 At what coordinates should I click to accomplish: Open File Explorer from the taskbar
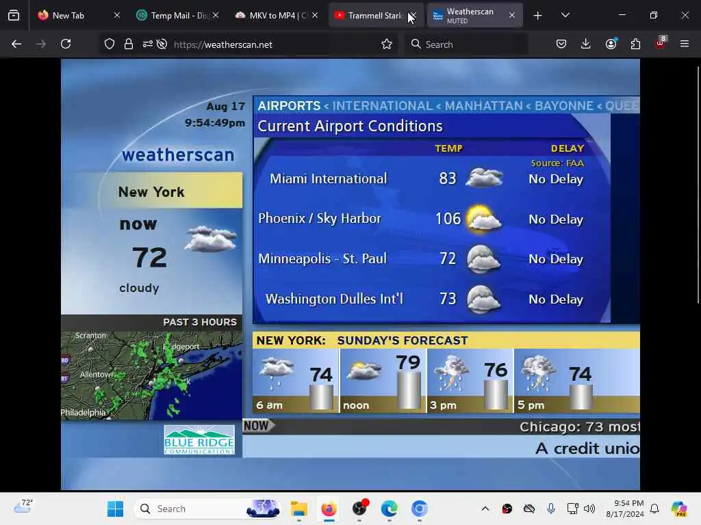pos(298,509)
